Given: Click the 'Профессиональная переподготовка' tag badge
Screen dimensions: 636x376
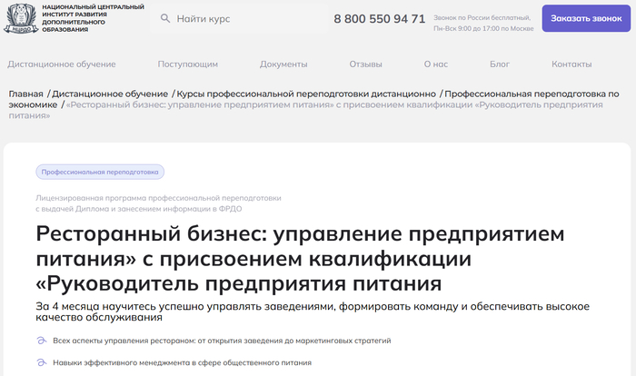Looking at the screenshot, I should click(x=101, y=171).
